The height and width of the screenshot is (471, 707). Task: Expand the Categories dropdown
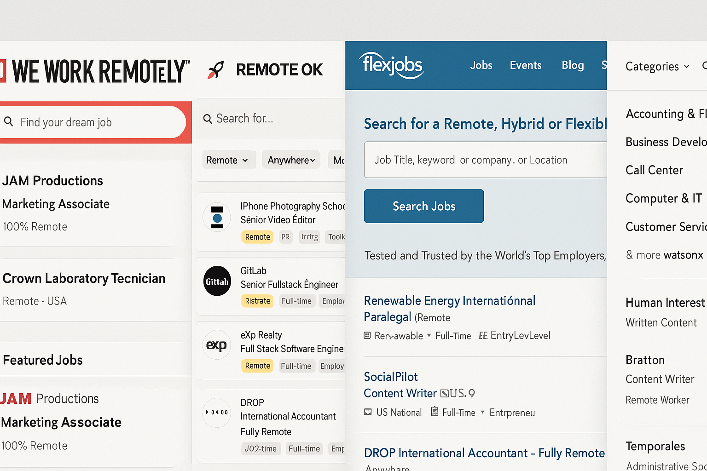coord(657,67)
